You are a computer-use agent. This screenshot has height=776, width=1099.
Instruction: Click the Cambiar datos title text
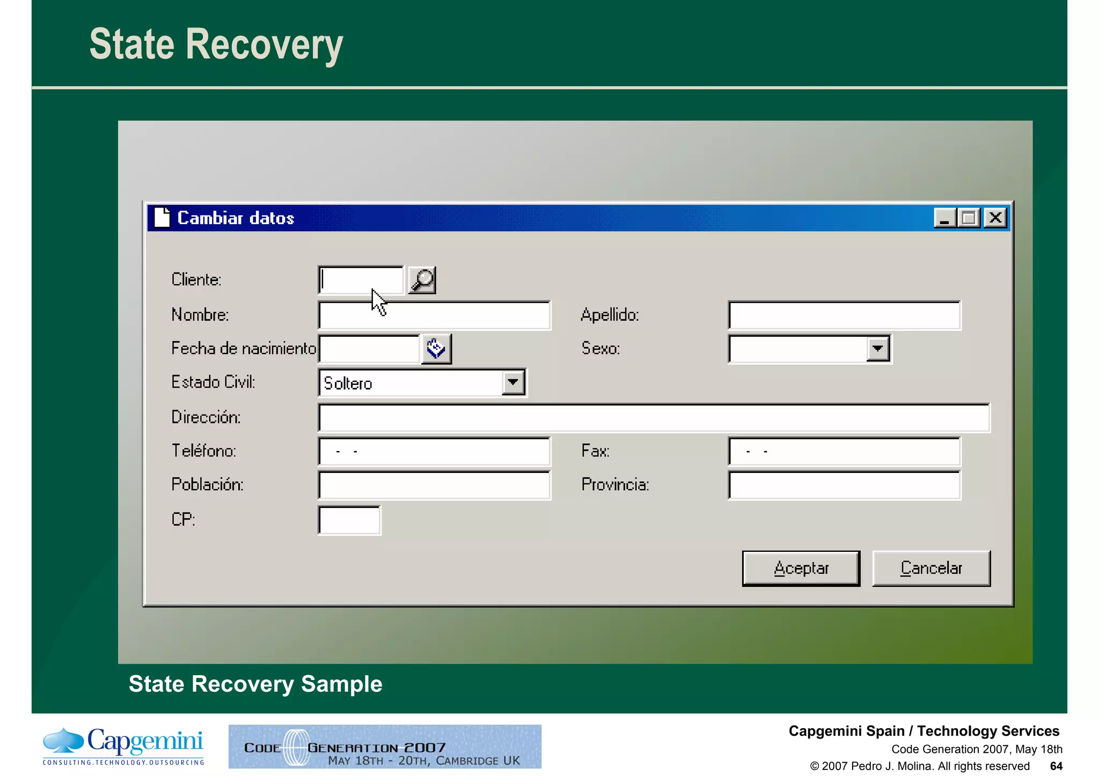click(x=236, y=218)
